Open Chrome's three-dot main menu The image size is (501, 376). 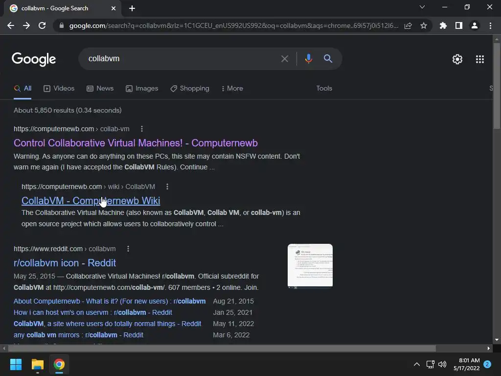pyautogui.click(x=490, y=25)
